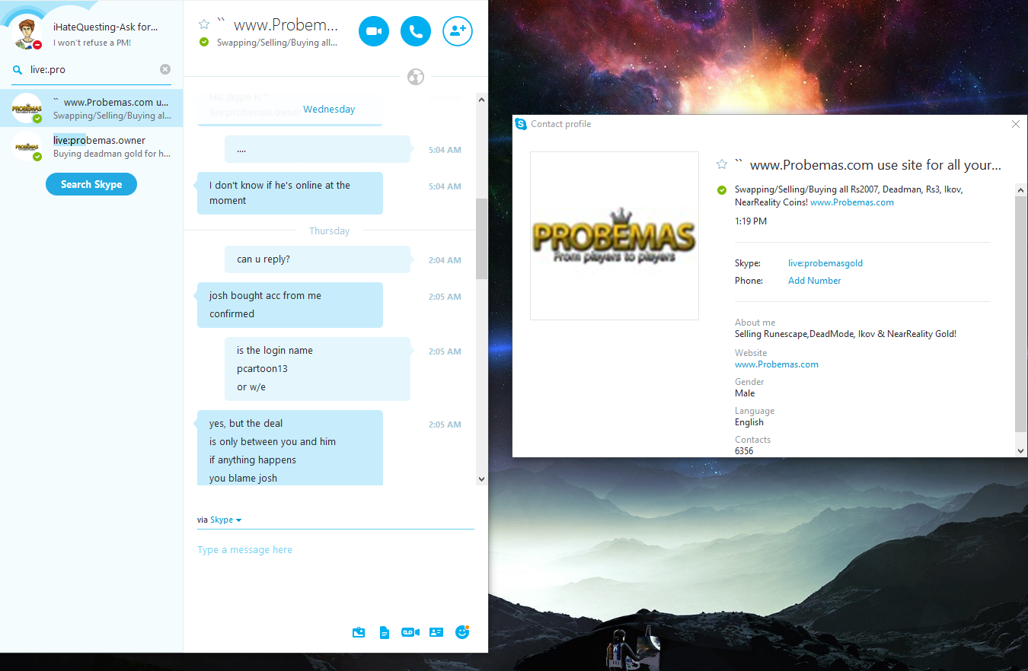Open the globe icon above messages
1028x671 pixels.
tap(416, 77)
